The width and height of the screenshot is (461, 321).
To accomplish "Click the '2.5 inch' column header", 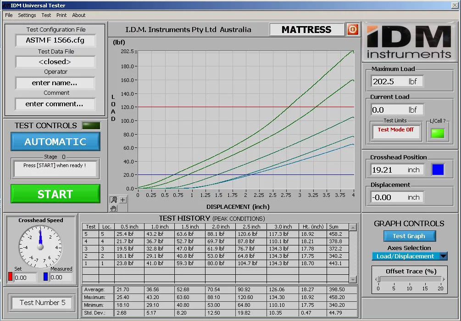I will 251,227.
